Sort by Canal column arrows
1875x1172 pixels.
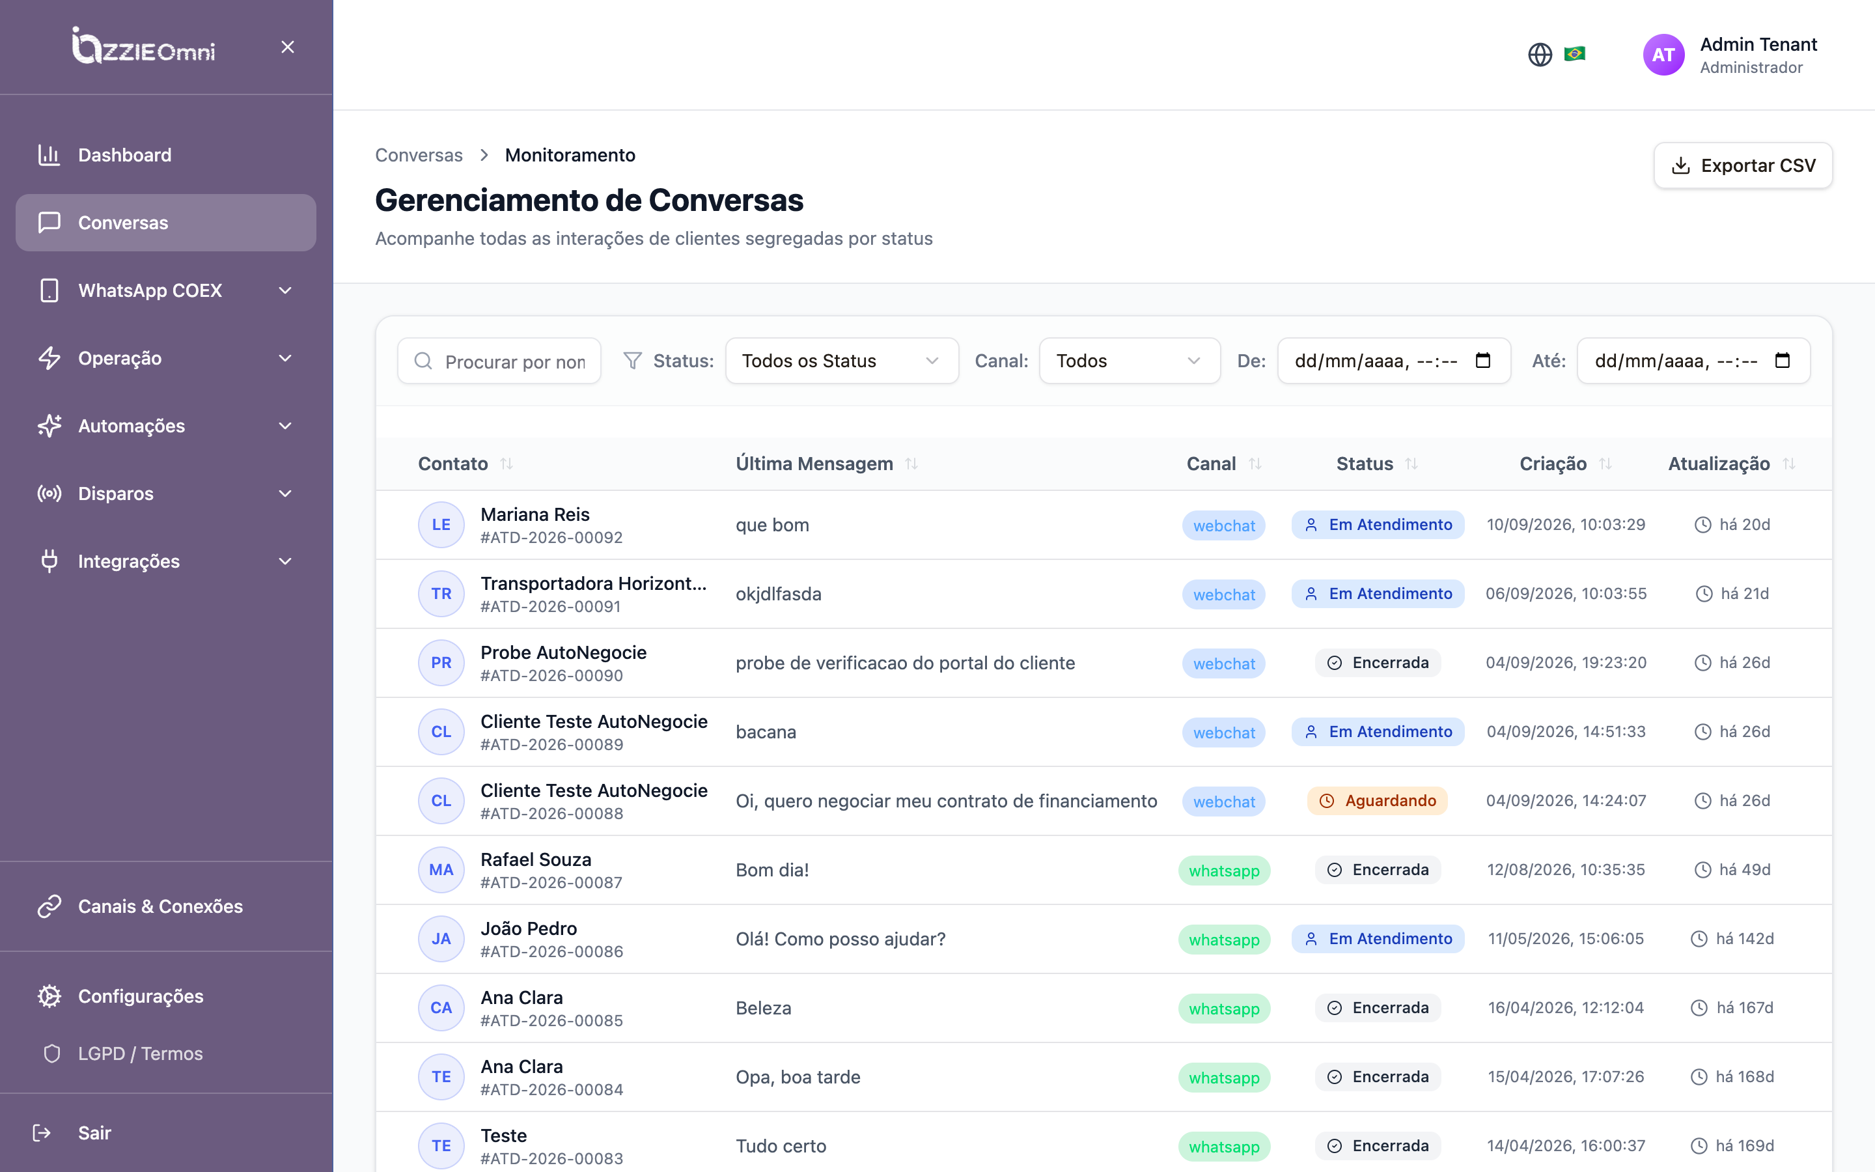[x=1255, y=464]
